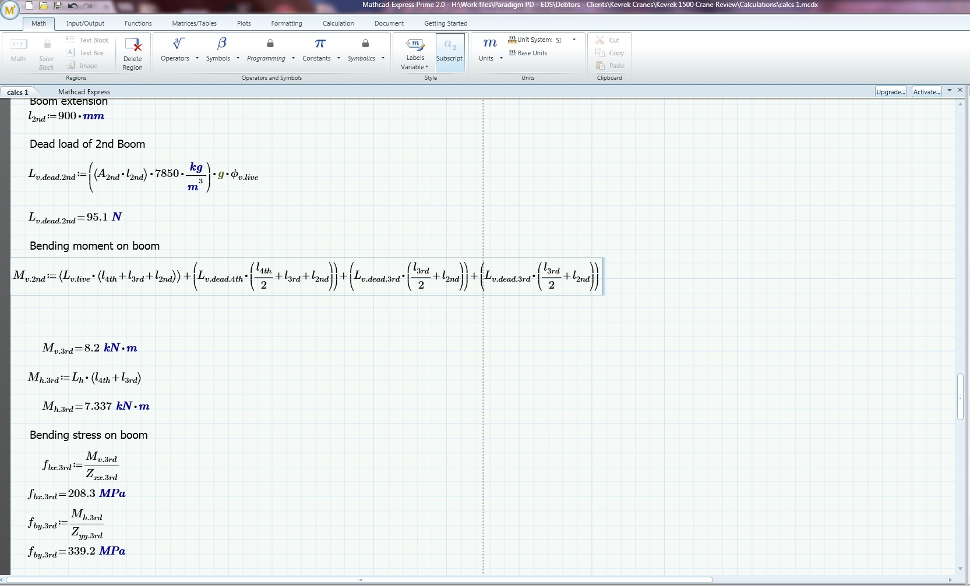Insert an Image region
Screen dimensions: 970x586
click(x=82, y=66)
